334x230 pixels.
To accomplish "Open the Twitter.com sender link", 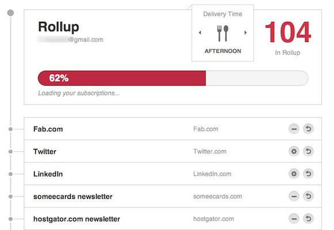I will tap(210, 151).
